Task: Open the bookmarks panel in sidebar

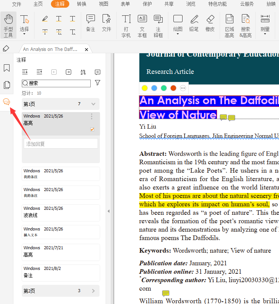Action: point(7,68)
